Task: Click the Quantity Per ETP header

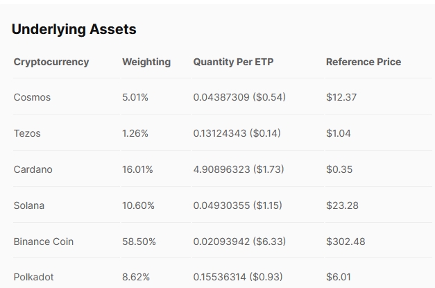Action: [233, 62]
